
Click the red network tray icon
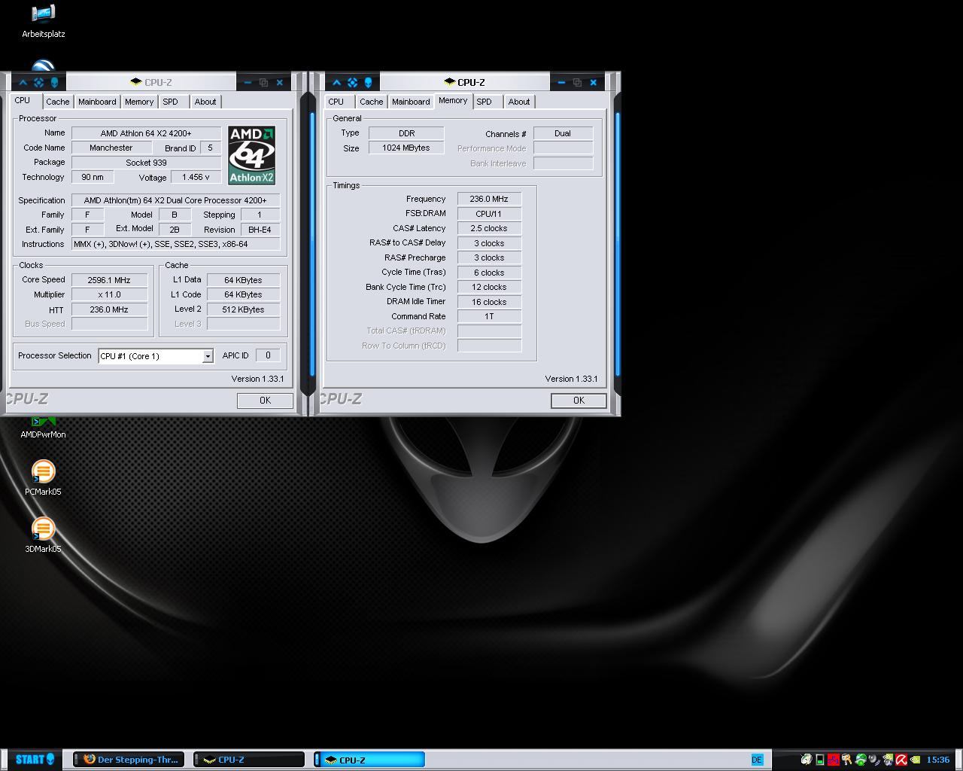click(x=834, y=760)
